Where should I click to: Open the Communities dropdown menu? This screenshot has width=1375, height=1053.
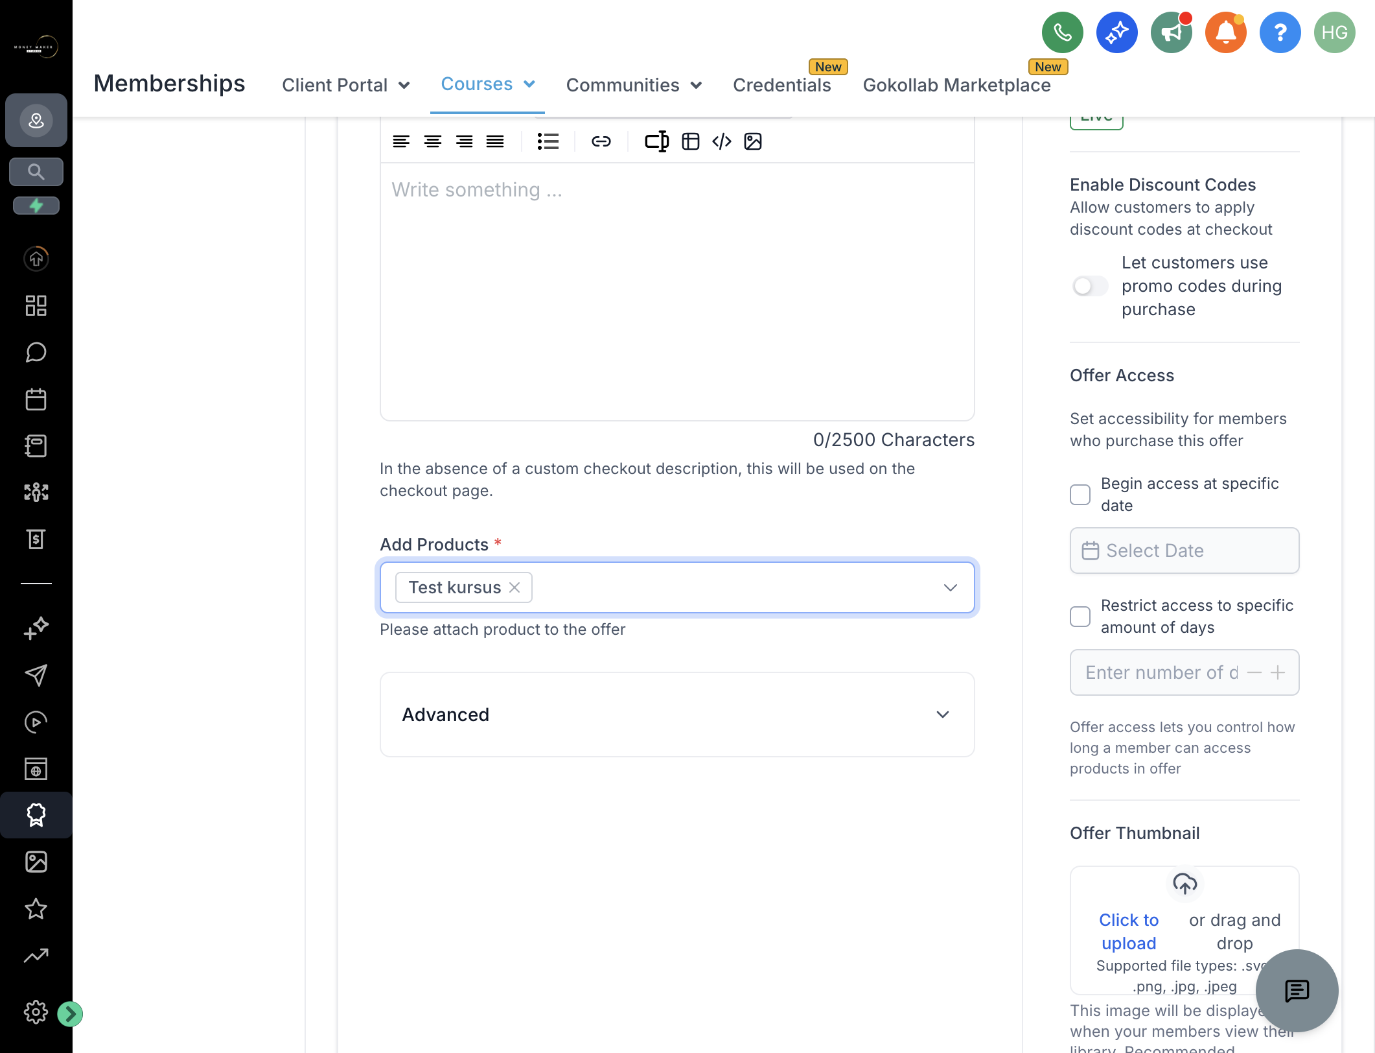[634, 85]
